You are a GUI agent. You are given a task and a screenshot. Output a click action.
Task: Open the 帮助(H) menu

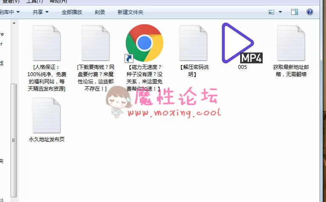(58, 1)
